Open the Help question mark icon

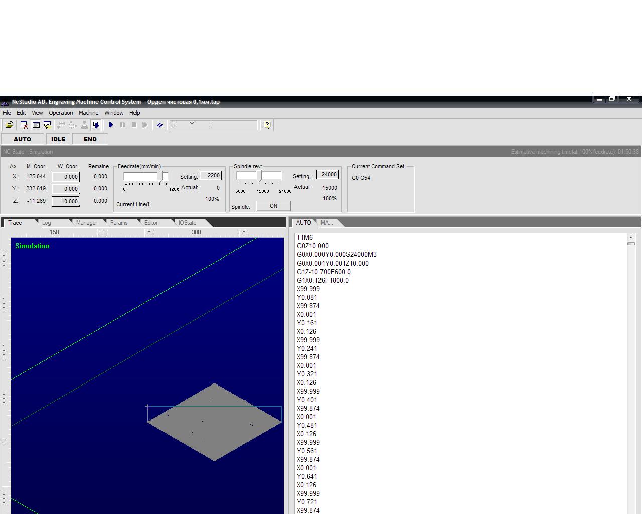(x=267, y=125)
